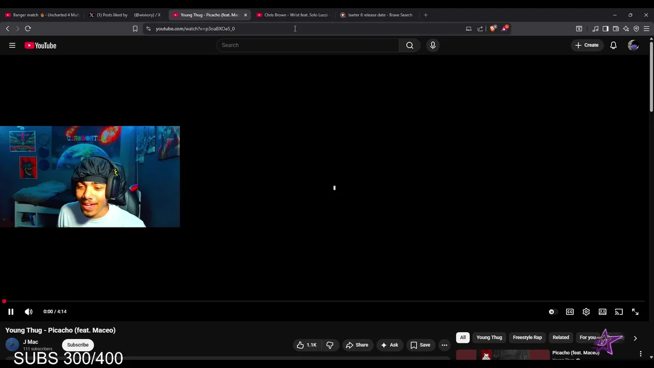Image resolution: width=654 pixels, height=368 pixels.
Task: Show more filter chips with arrow
Action: (x=635, y=338)
